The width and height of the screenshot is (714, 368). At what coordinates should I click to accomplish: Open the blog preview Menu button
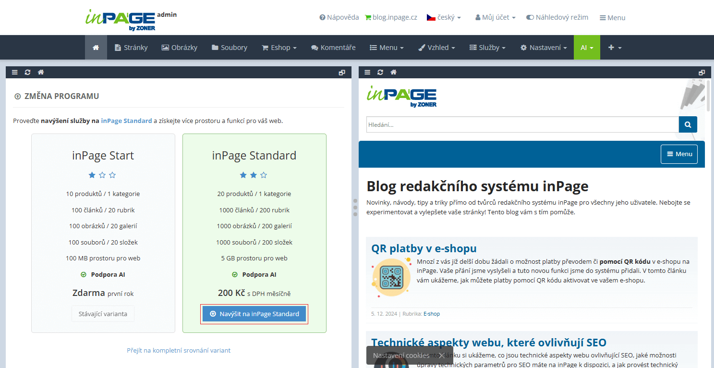(679, 154)
